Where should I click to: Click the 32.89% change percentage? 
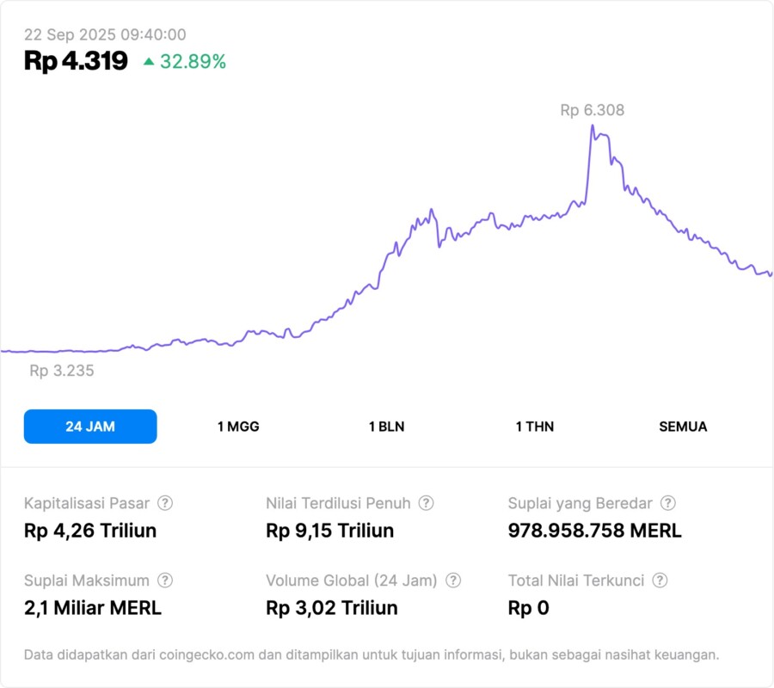tap(193, 61)
